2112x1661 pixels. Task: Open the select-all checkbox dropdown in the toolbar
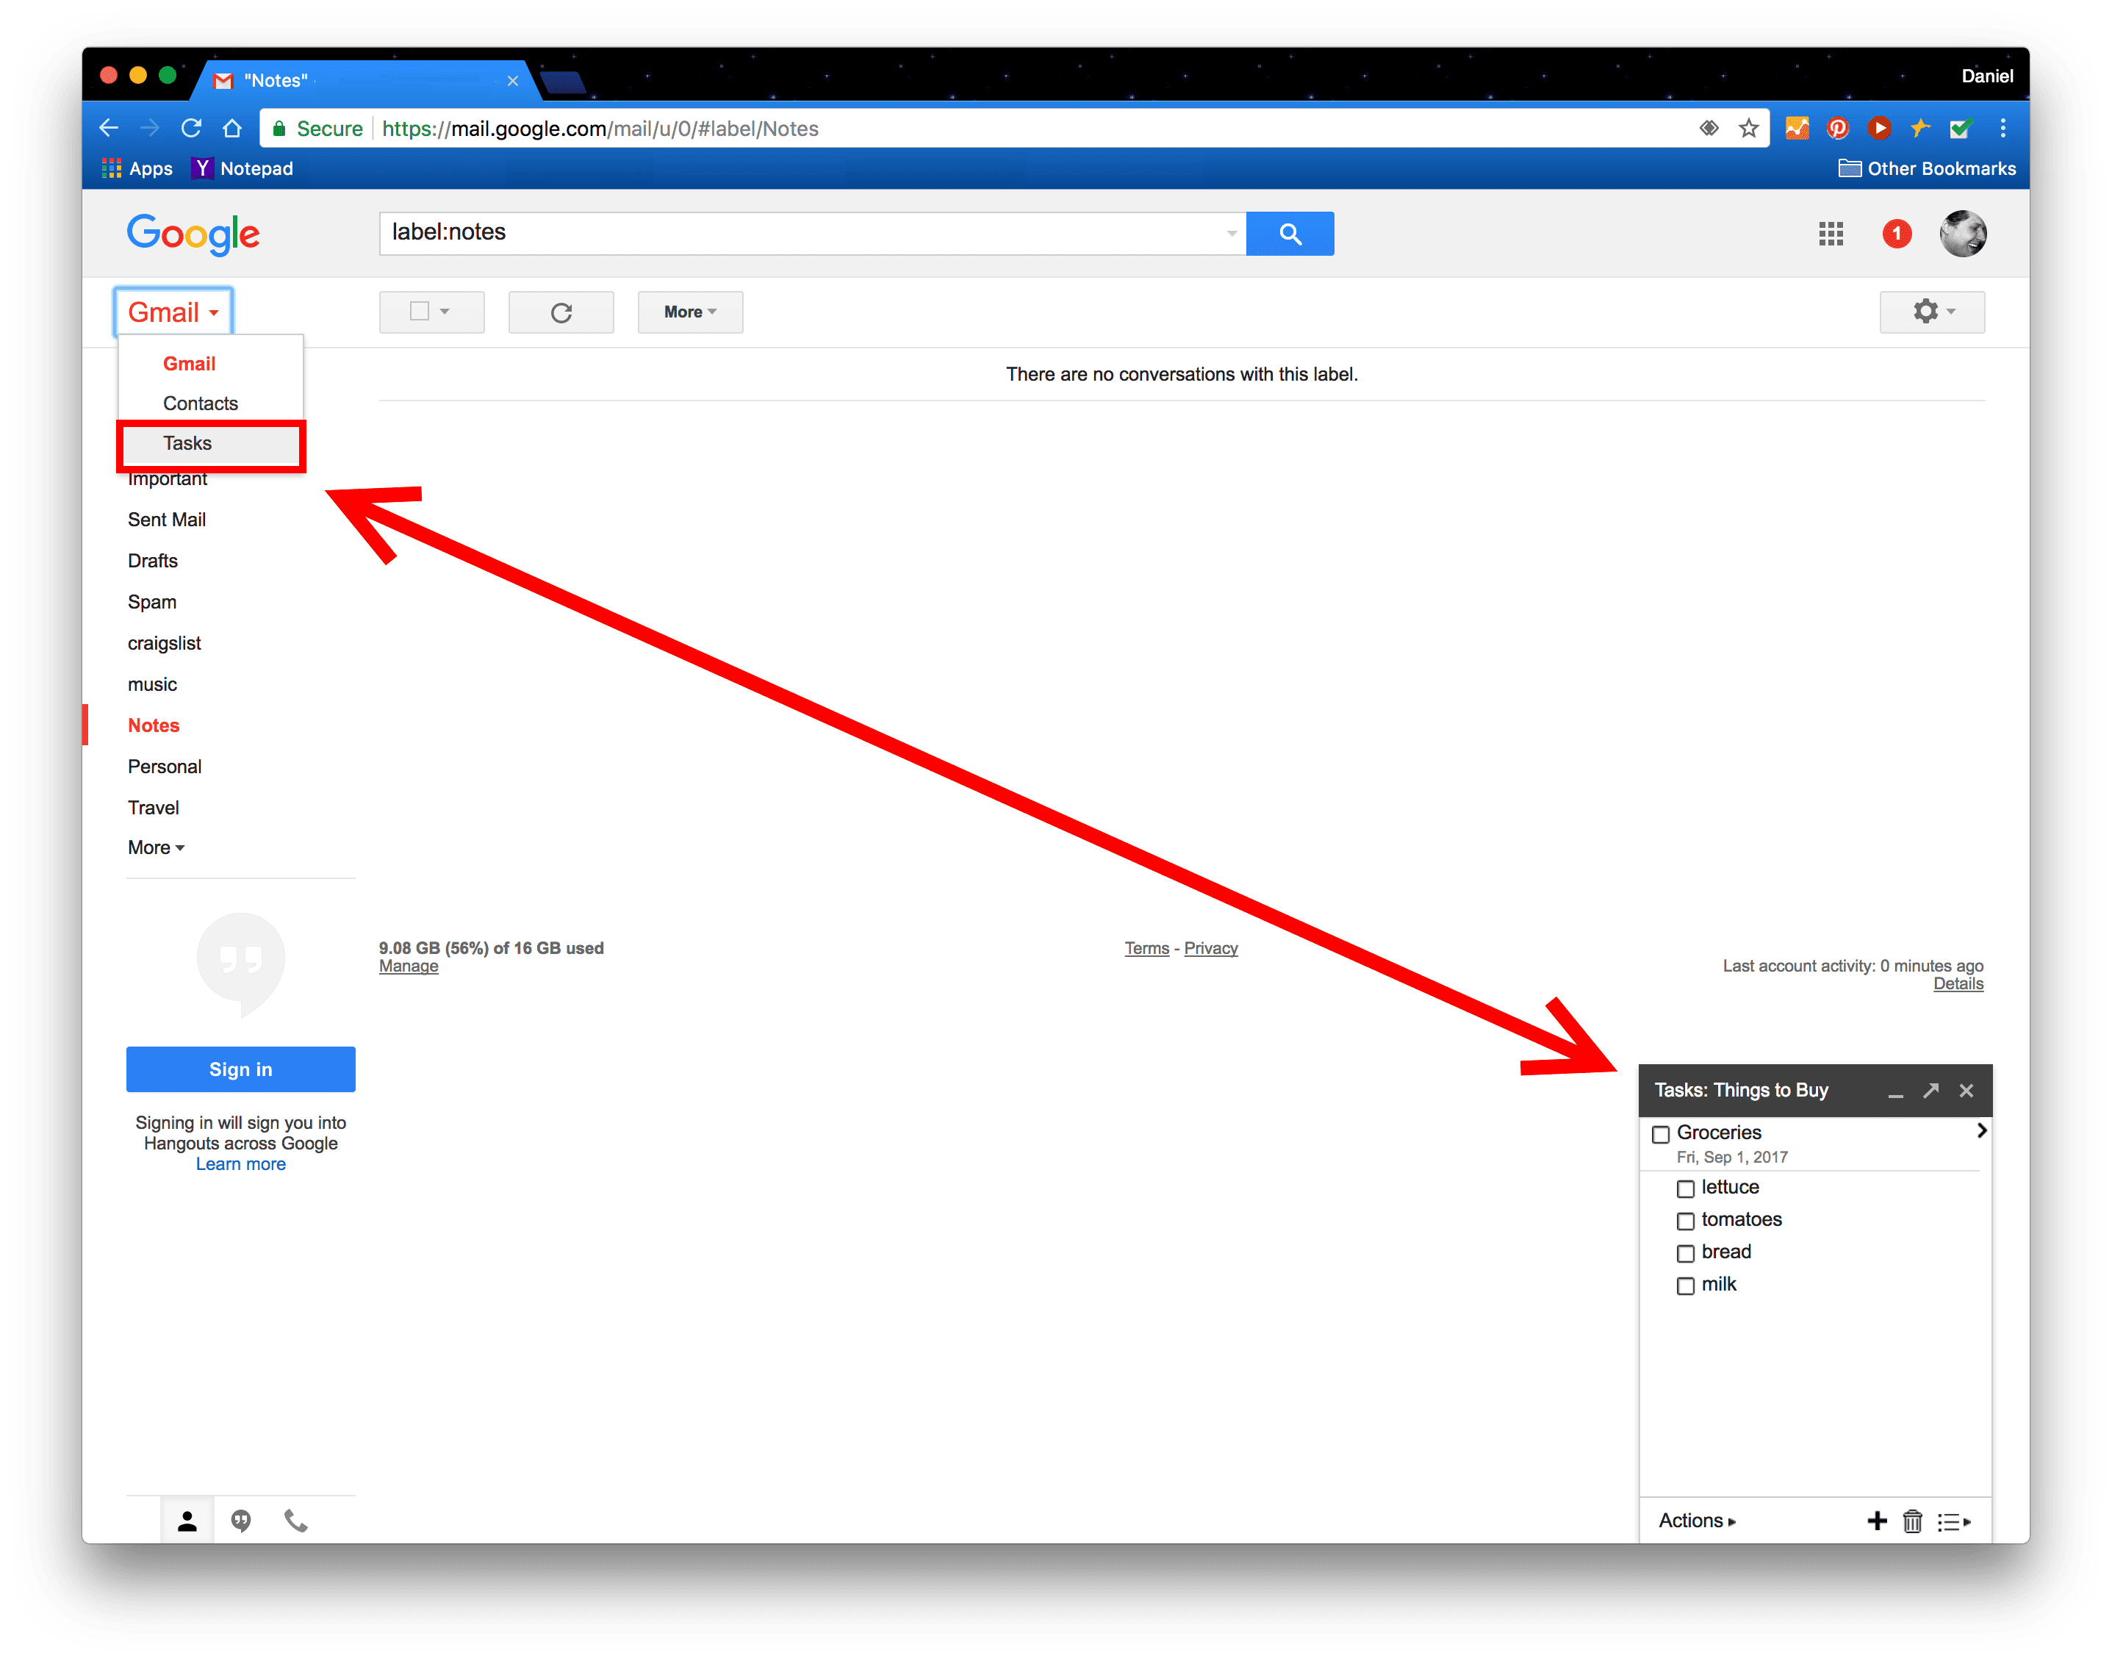click(432, 312)
